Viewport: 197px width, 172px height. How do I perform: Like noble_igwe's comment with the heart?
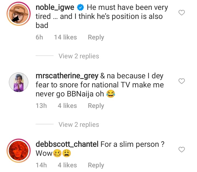[x=182, y=13]
